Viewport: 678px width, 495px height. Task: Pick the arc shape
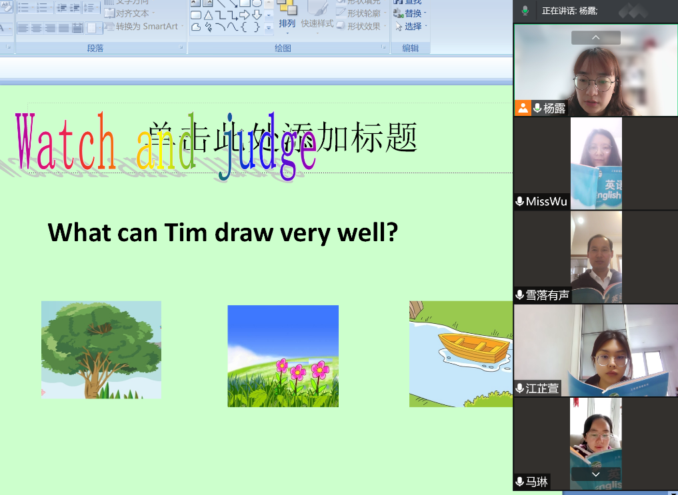click(x=221, y=27)
